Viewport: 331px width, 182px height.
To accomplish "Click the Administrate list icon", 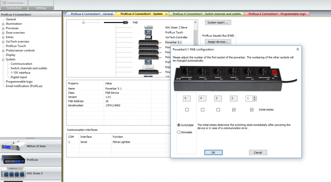I will click(x=4, y=3).
